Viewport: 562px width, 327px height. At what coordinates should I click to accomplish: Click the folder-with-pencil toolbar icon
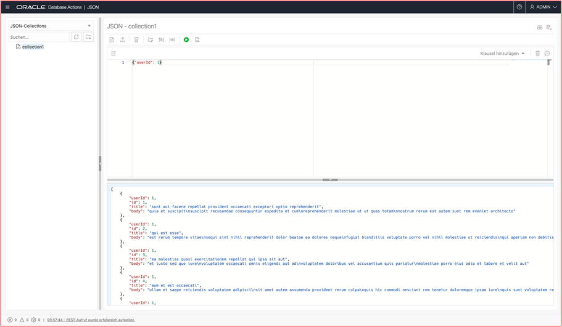pos(151,39)
